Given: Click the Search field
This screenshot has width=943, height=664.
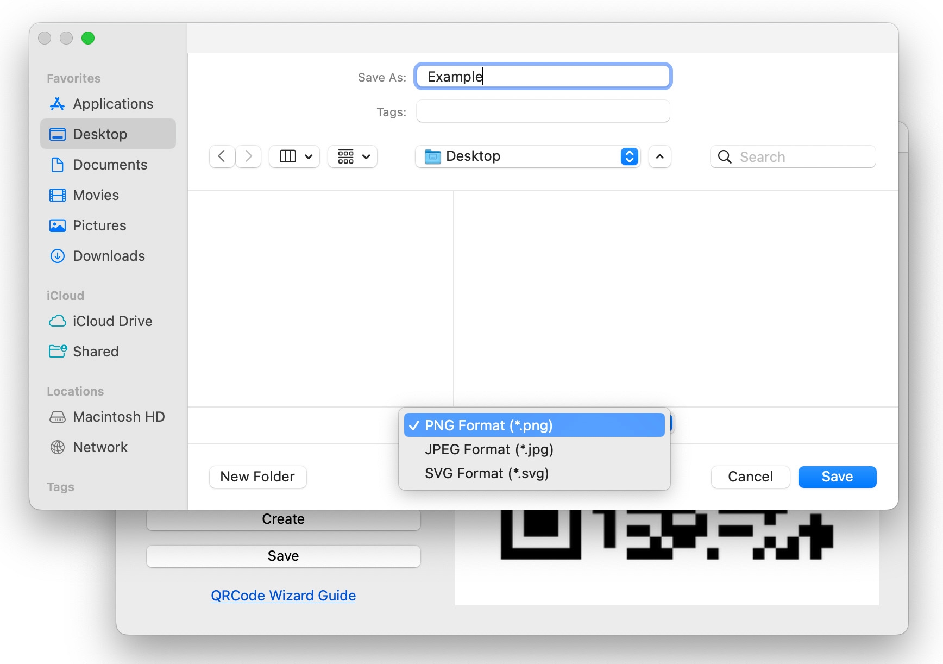Looking at the screenshot, I should click(x=793, y=157).
